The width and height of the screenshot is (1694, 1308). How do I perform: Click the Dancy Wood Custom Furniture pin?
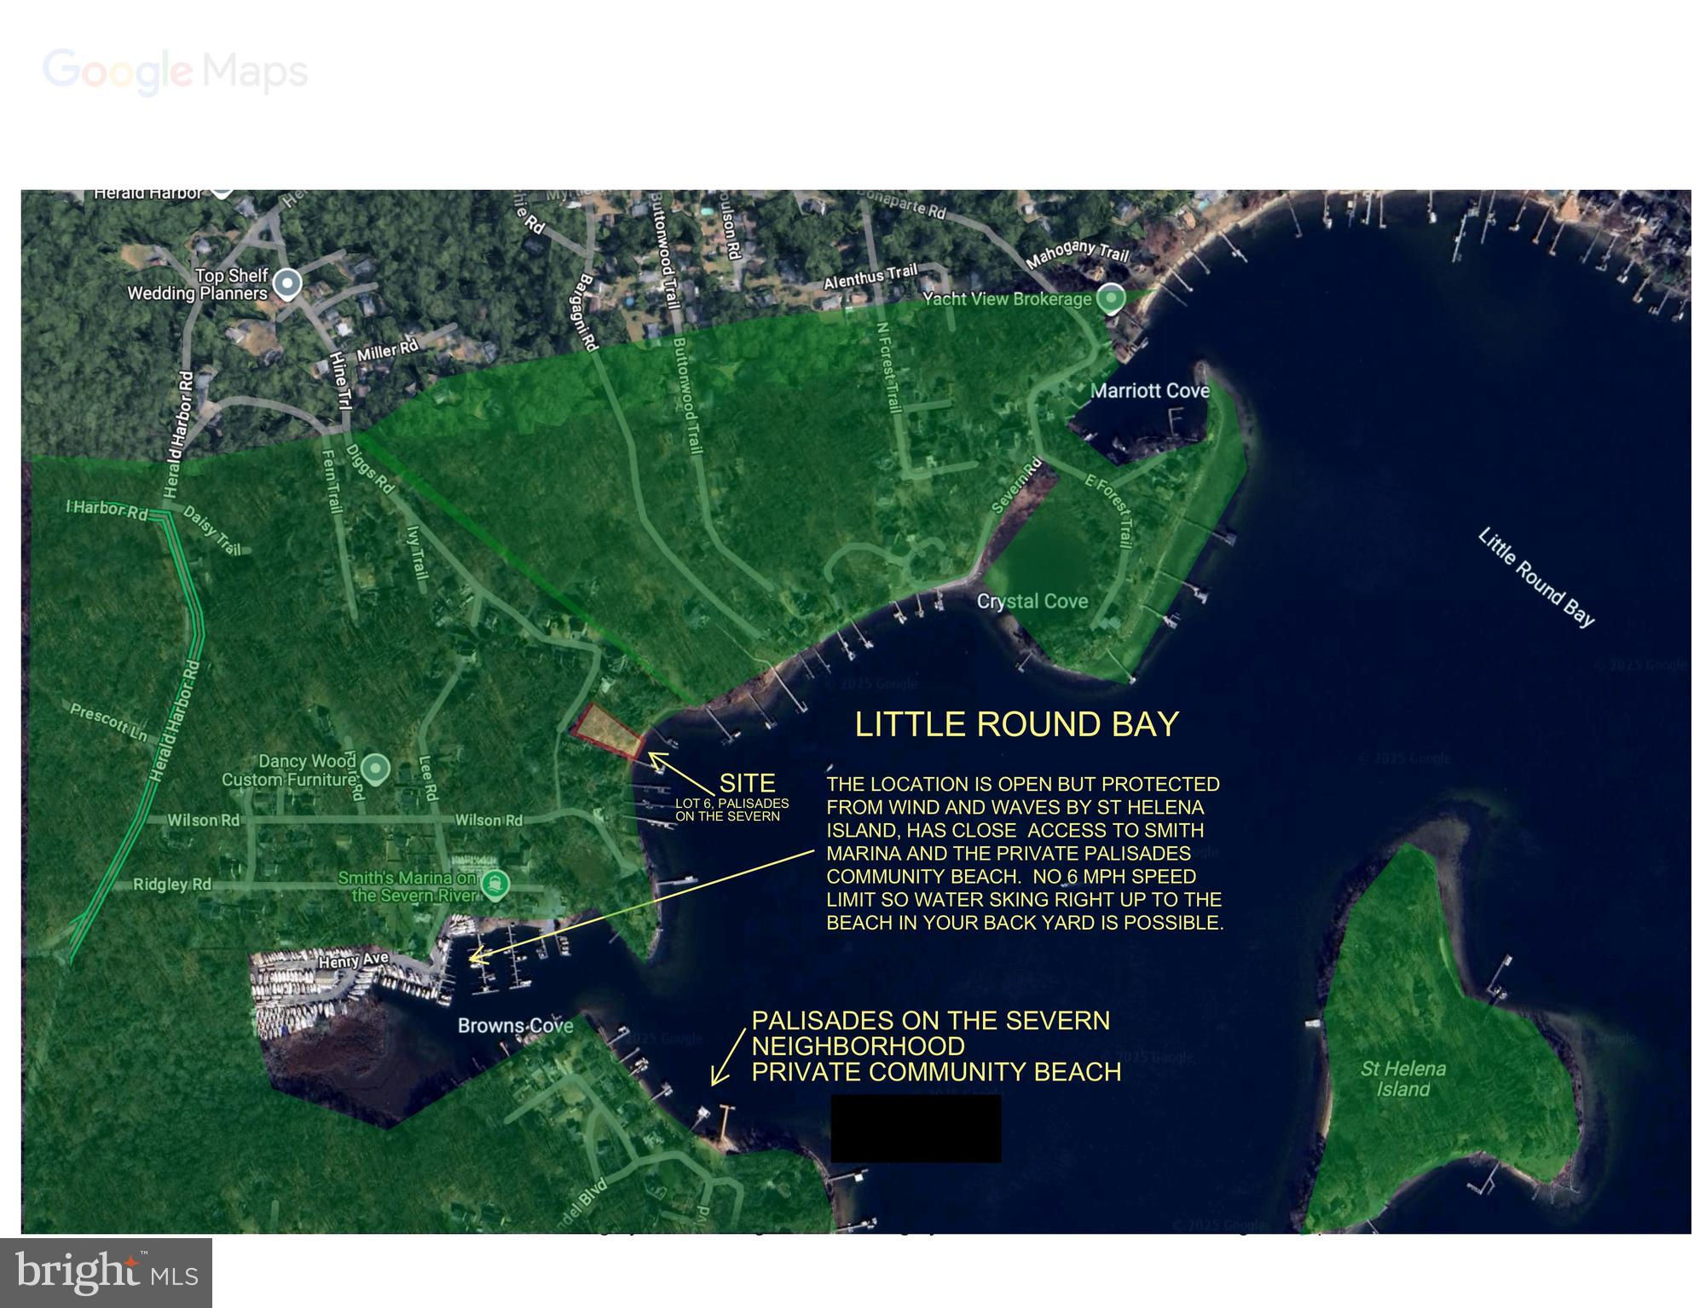375,769
